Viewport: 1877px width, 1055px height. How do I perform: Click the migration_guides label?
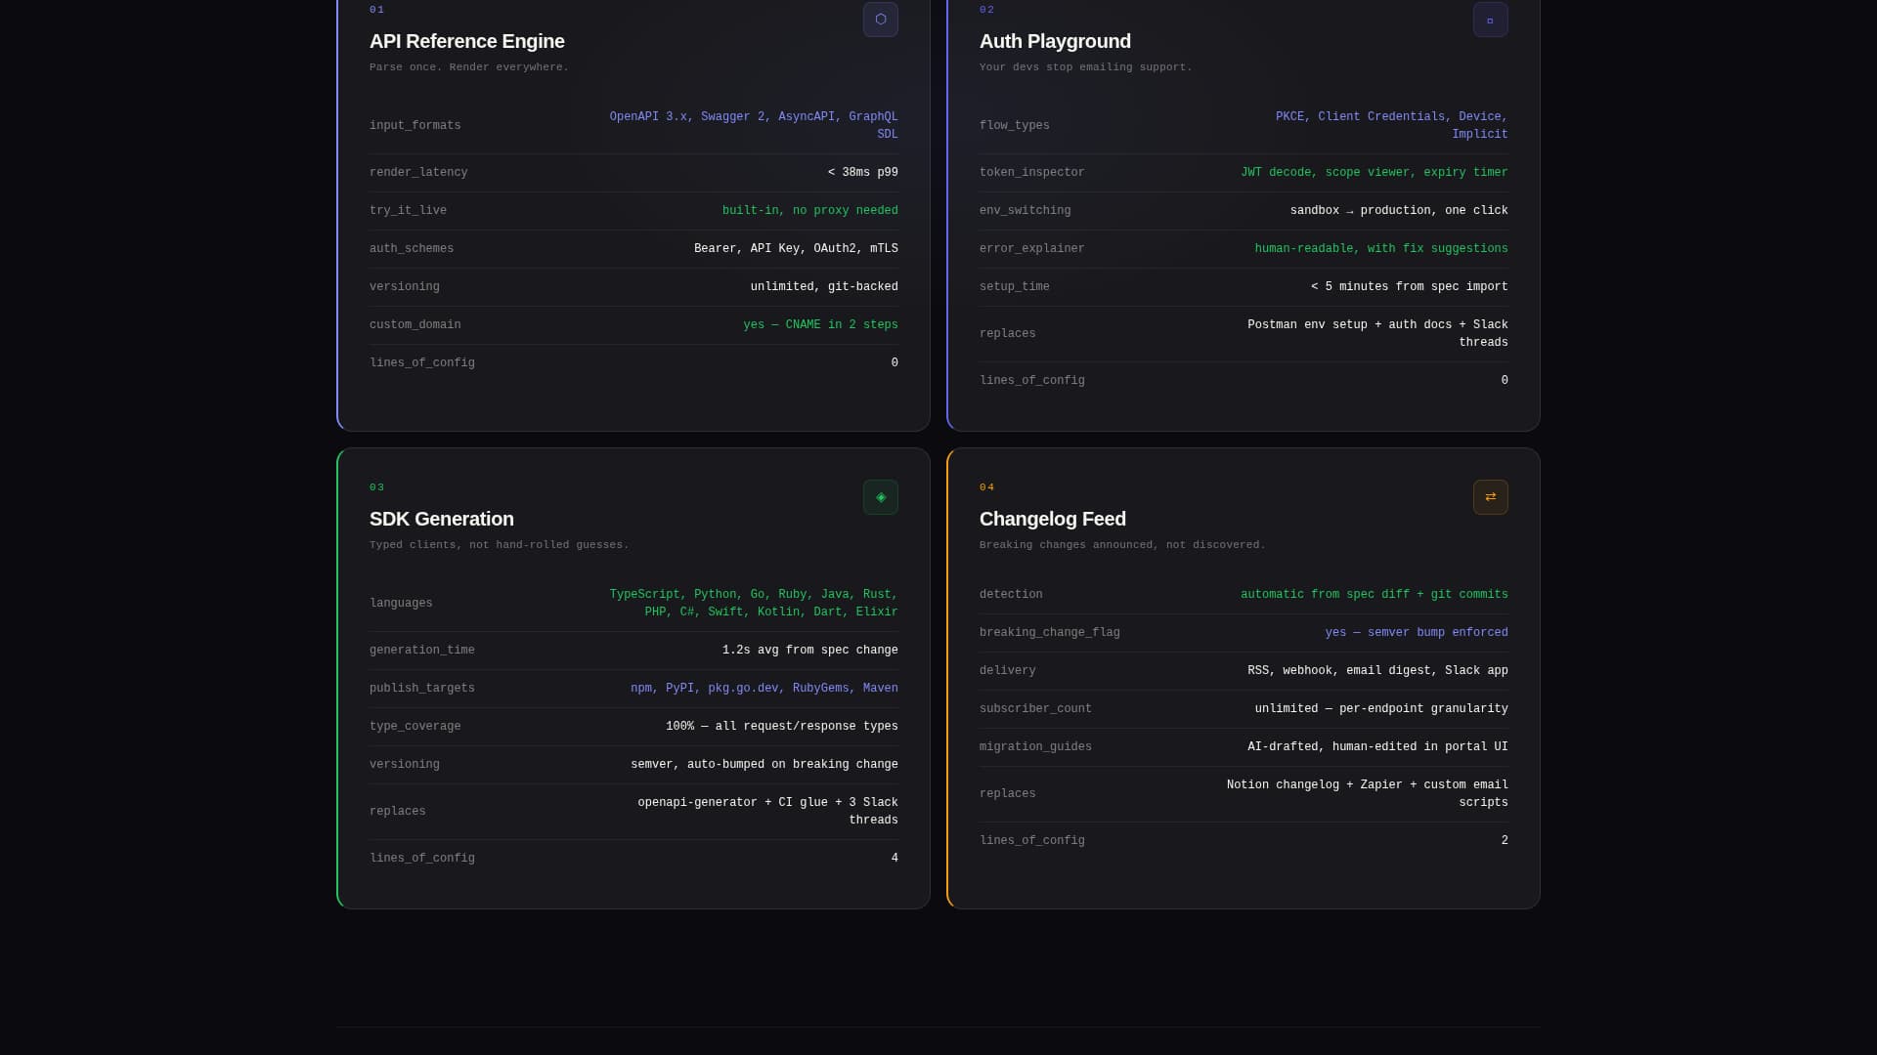[1035, 747]
